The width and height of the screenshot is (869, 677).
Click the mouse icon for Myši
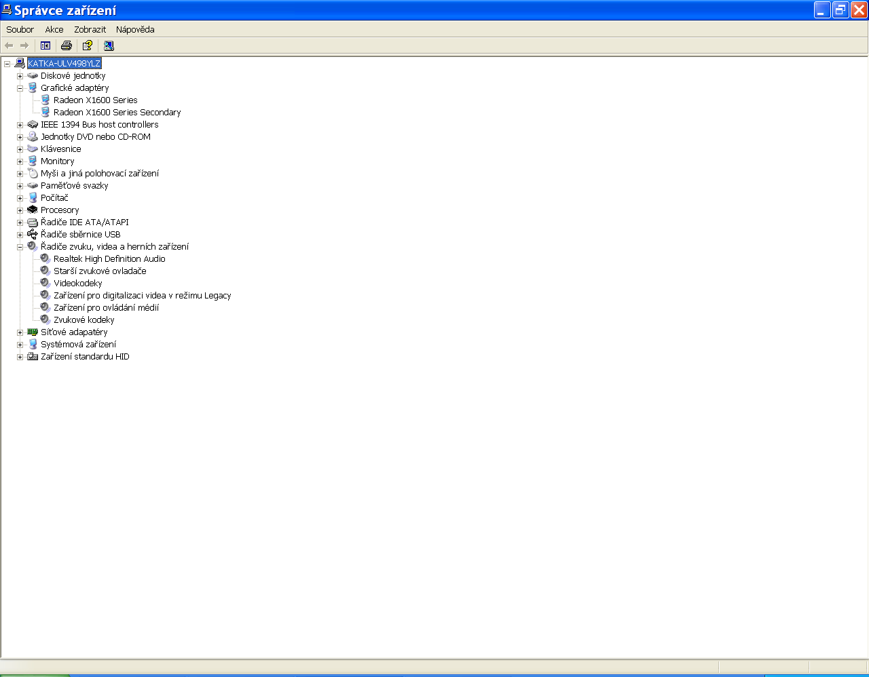pyautogui.click(x=33, y=173)
